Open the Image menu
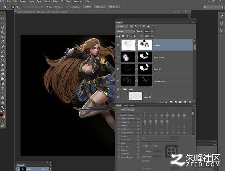The width and height of the screenshot is (225, 171). tap(23, 2)
